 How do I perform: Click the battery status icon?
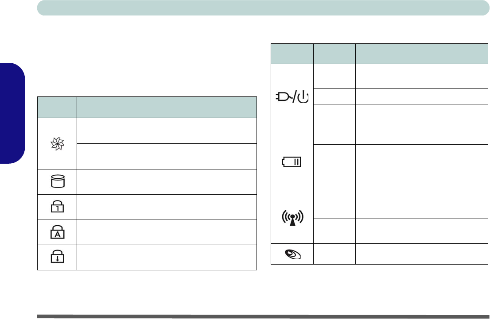[292, 162]
